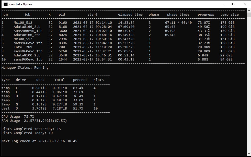Click elapsed time '14:23:34'
The width and height of the screenshot is (251, 157).
click(126, 23)
